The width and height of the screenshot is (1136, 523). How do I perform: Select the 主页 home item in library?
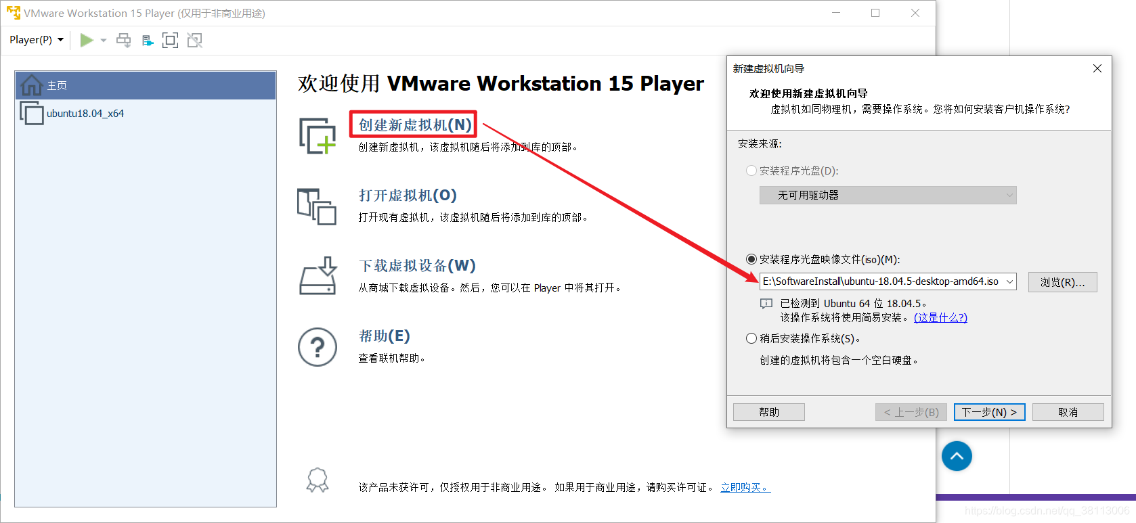pyautogui.click(x=146, y=85)
